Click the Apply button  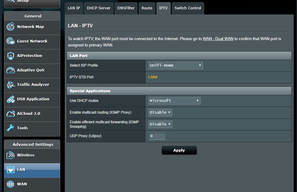click(x=179, y=150)
